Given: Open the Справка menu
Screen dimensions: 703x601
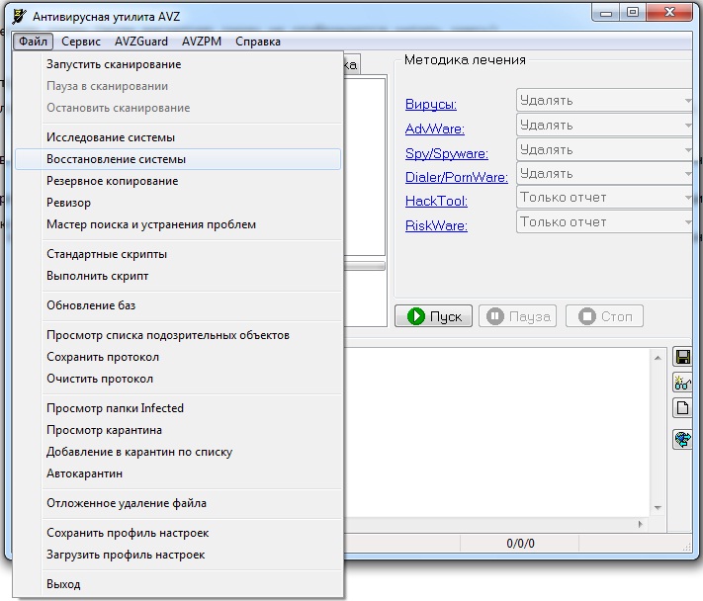Looking at the screenshot, I should (x=258, y=42).
